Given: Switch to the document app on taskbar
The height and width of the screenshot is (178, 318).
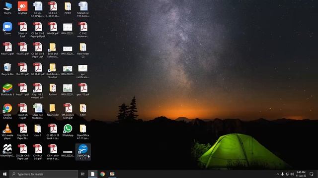Looking at the screenshot, I should click(x=92, y=174).
